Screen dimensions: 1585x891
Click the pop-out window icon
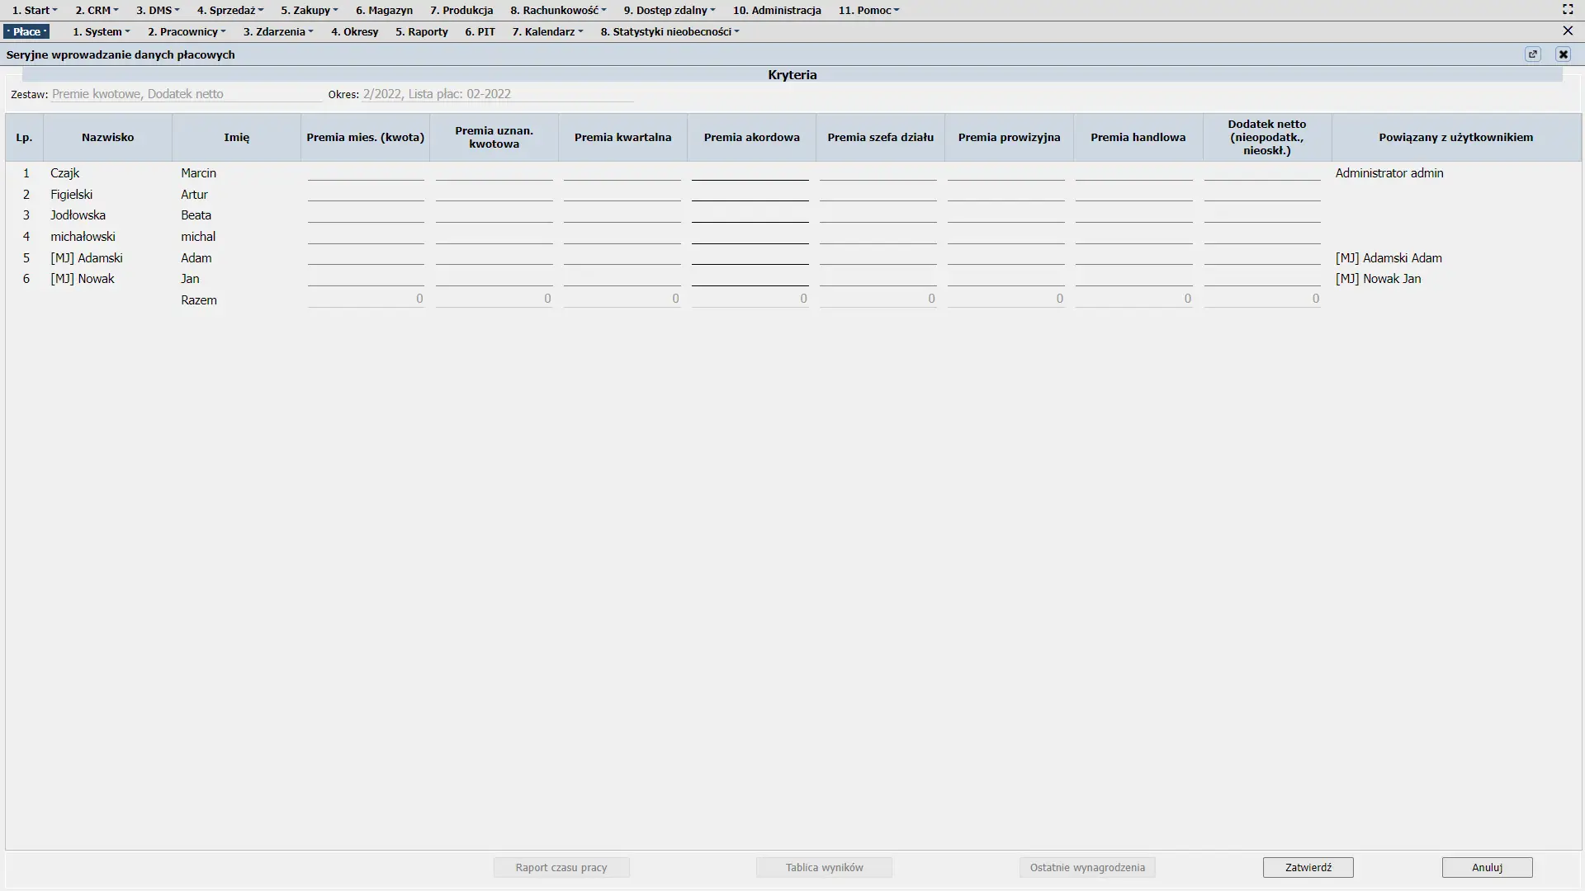tap(1533, 54)
